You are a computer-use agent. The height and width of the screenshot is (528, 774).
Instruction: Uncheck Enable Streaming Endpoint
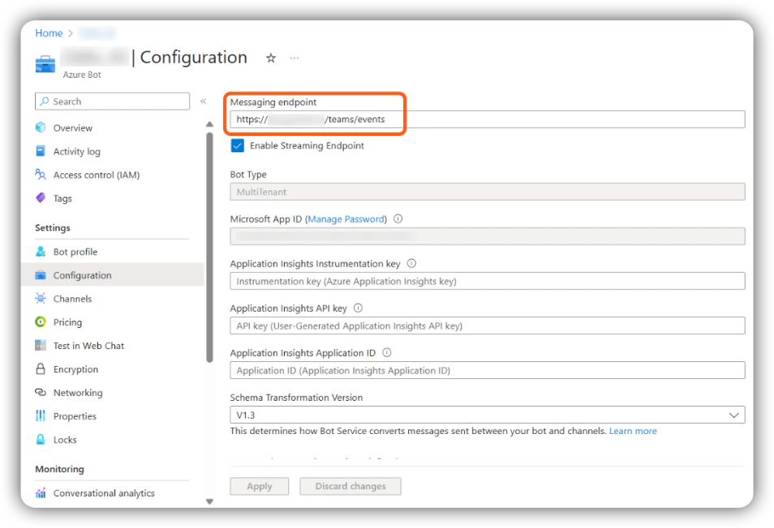237,146
